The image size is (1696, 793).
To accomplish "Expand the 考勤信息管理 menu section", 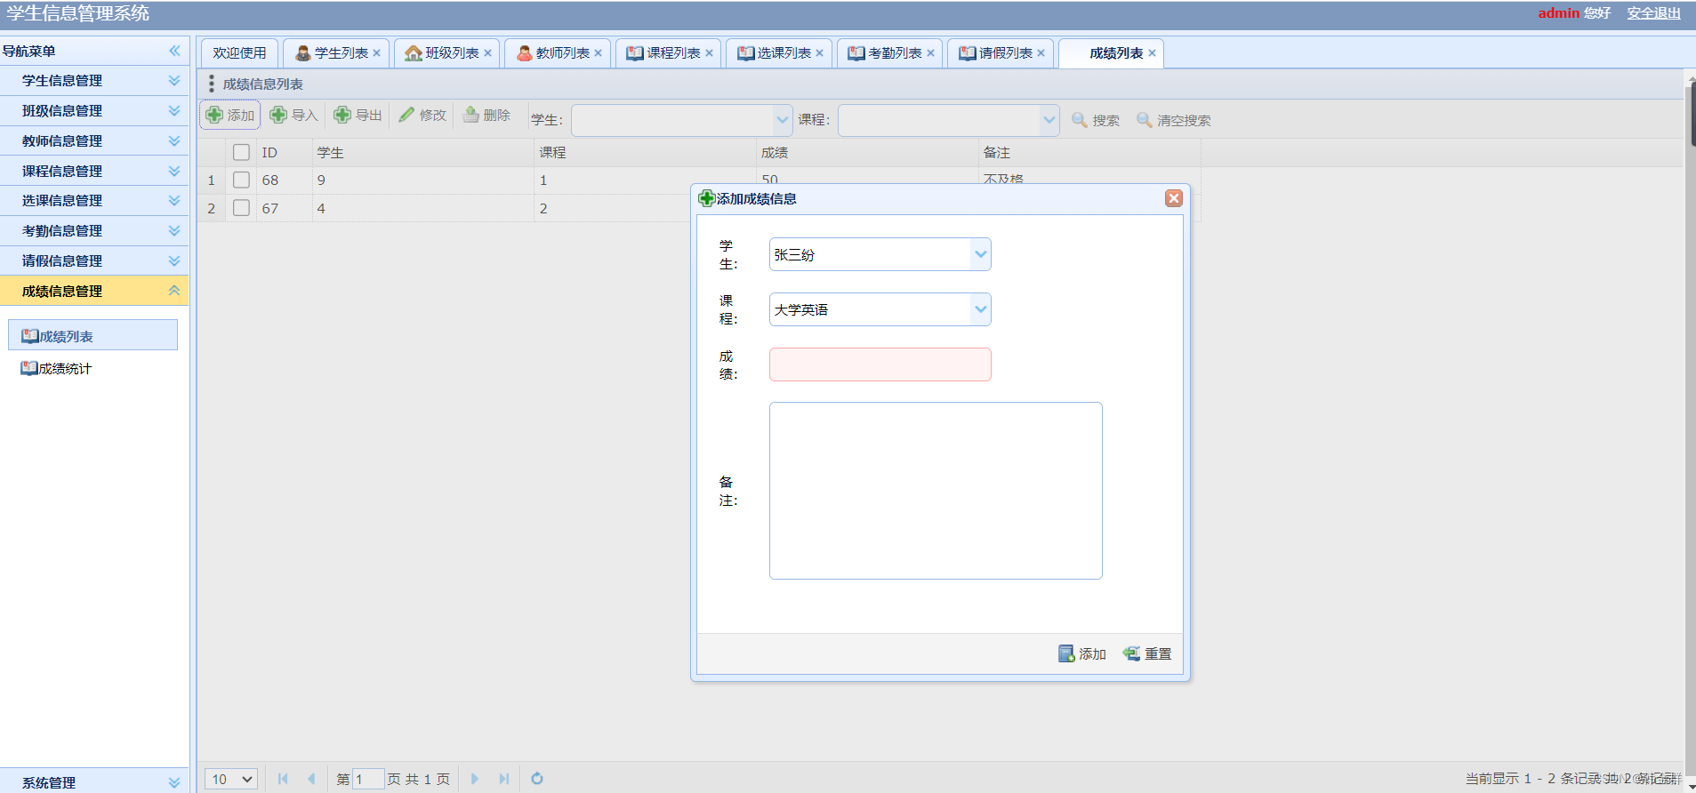I will 94,231.
